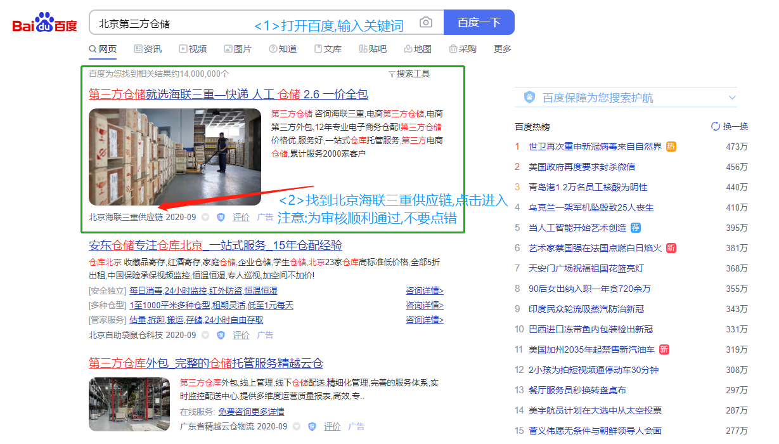Open hot item 美国政府再度要求封杀微信

tap(582, 167)
